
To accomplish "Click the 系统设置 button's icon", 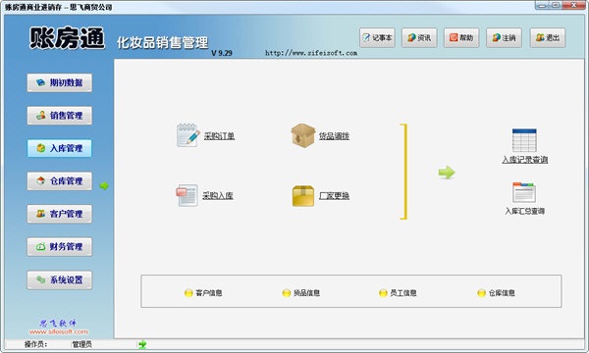I will pyautogui.click(x=40, y=279).
